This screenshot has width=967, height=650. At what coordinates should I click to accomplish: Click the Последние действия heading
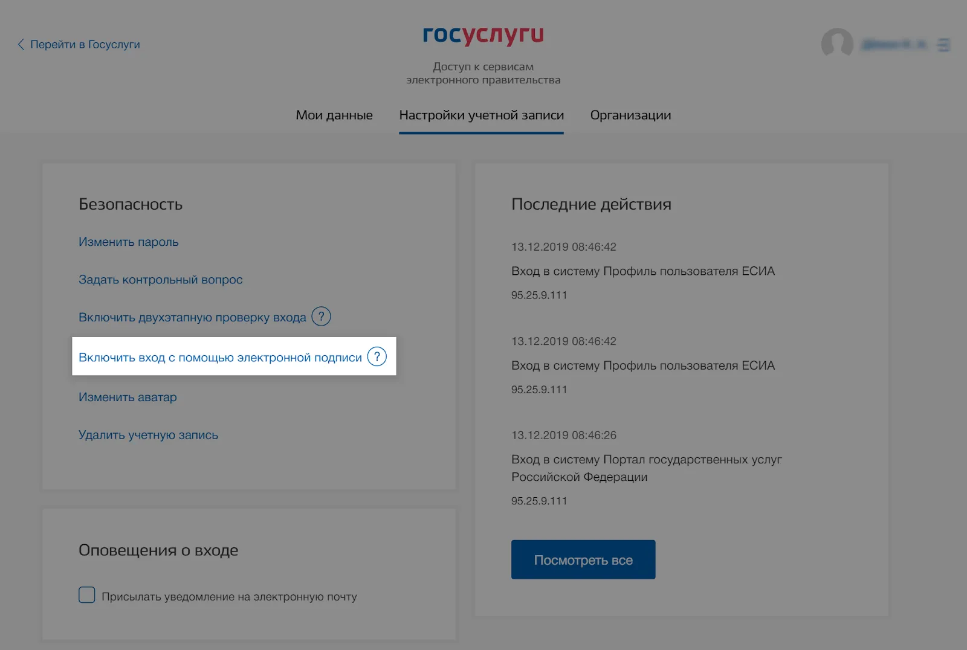(x=591, y=204)
